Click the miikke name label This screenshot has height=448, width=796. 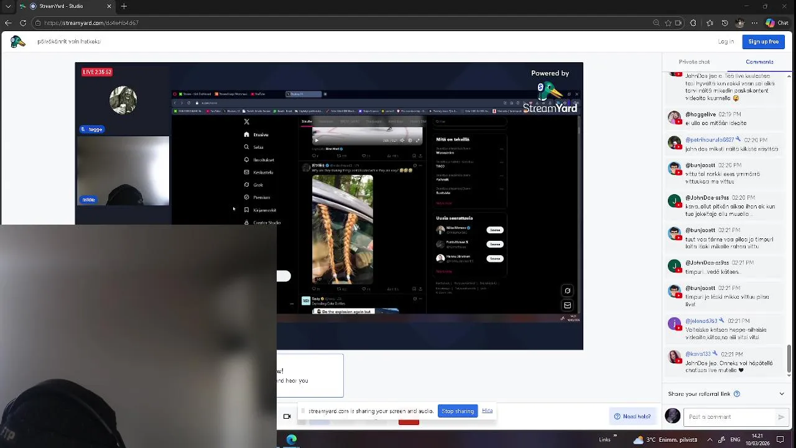tap(88, 200)
